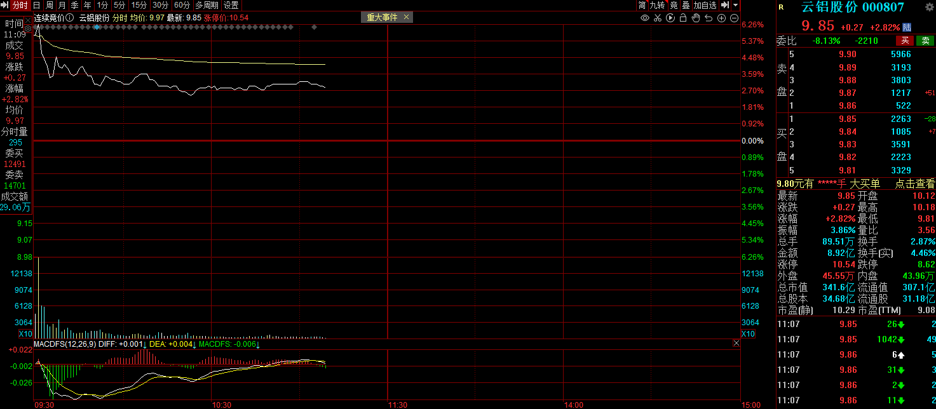Image resolution: width=936 pixels, height=409 pixels.
Task: Switch to the 15分 period tab
Action: click(139, 5)
